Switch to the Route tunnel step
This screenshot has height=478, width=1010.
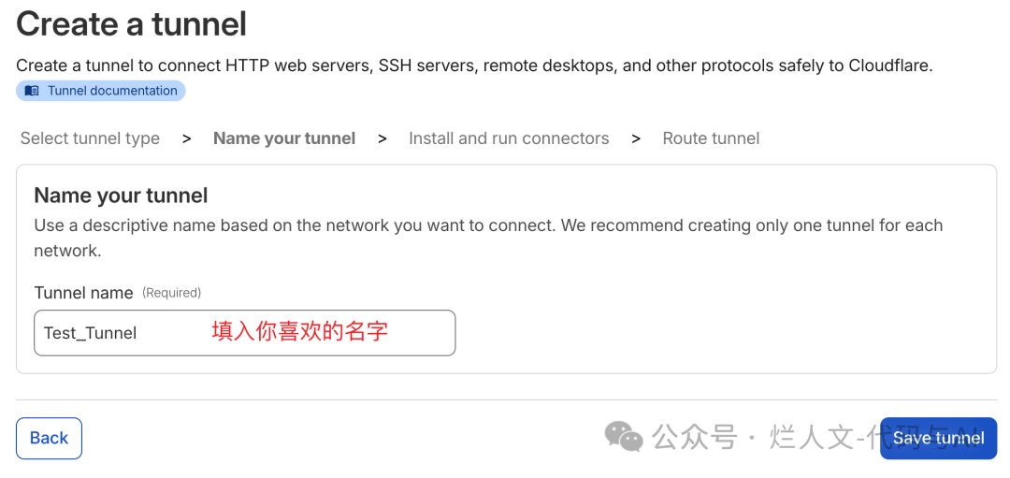tap(711, 138)
